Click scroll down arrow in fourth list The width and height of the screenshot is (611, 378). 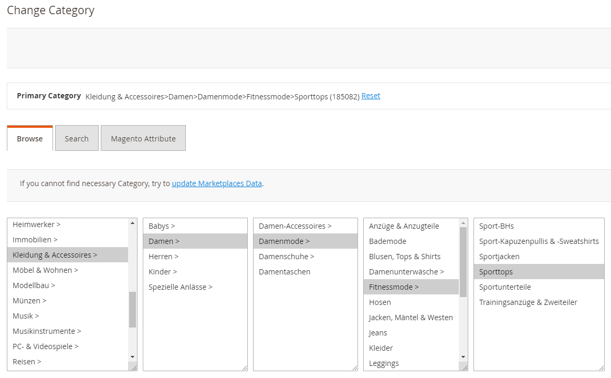coord(463,357)
